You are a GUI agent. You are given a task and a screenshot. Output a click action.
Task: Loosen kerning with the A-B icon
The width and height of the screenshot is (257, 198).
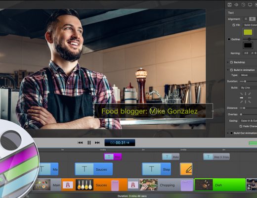(254, 53)
